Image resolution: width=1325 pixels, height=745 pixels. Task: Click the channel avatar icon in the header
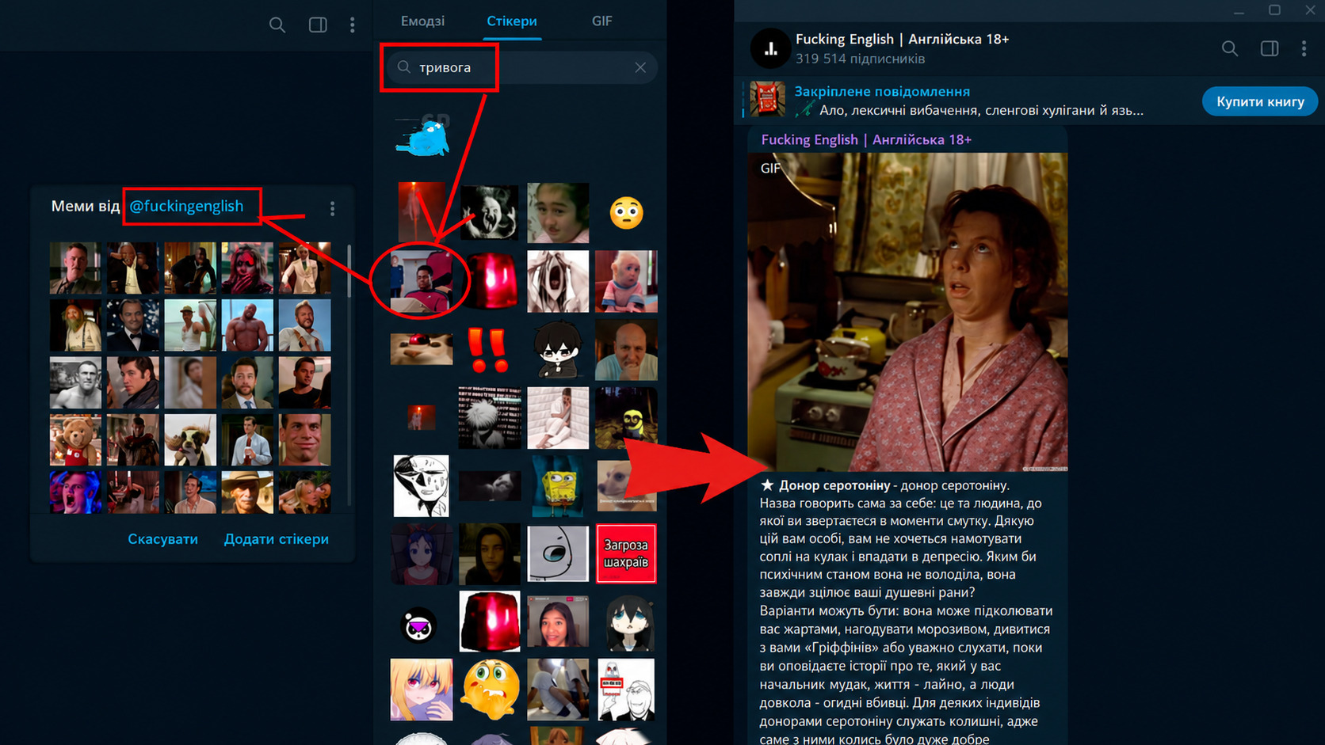pyautogui.click(x=770, y=48)
